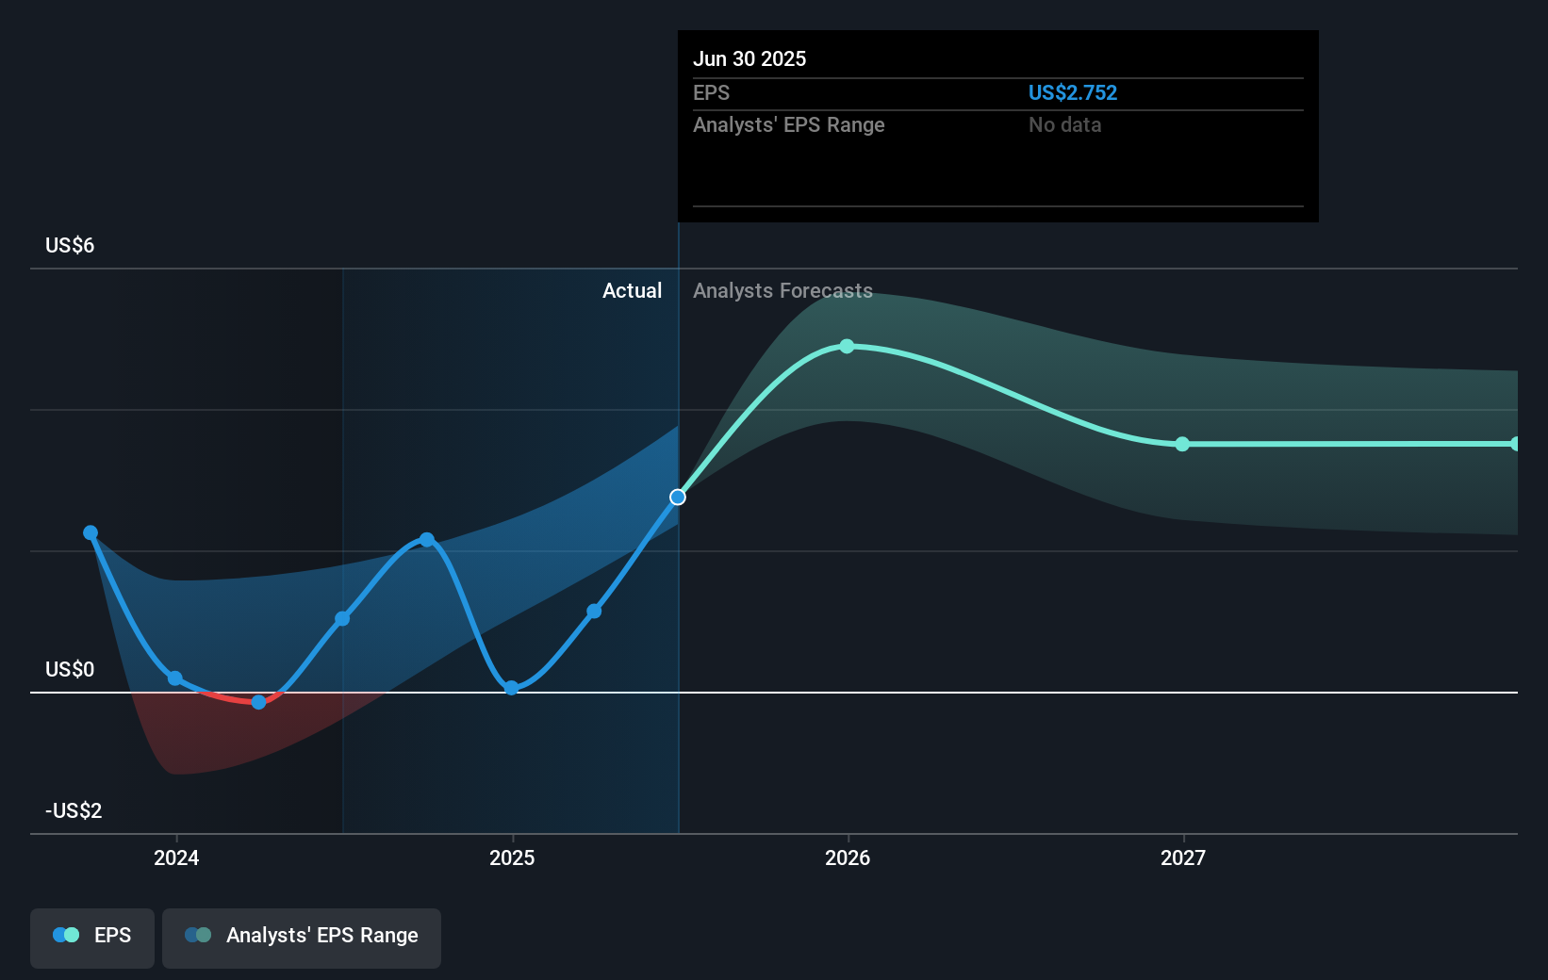Click the 2026 x-axis label
Screen dimensions: 1548x980
(x=848, y=857)
